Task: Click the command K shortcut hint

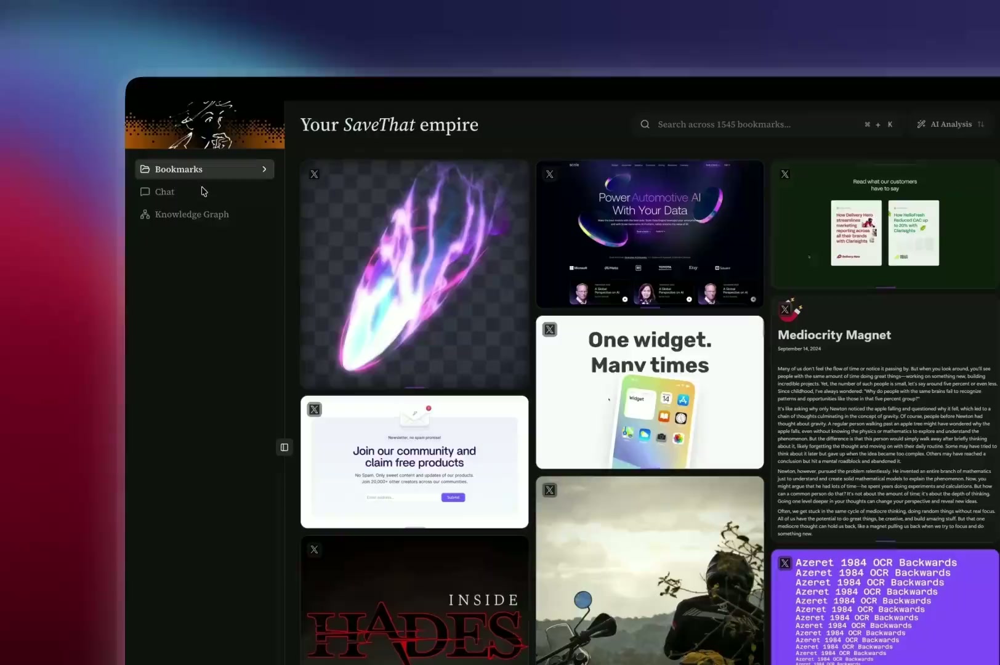Action: coord(878,124)
